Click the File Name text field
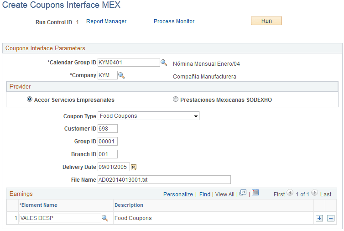This screenshot has width=344, height=231. (x=164, y=180)
